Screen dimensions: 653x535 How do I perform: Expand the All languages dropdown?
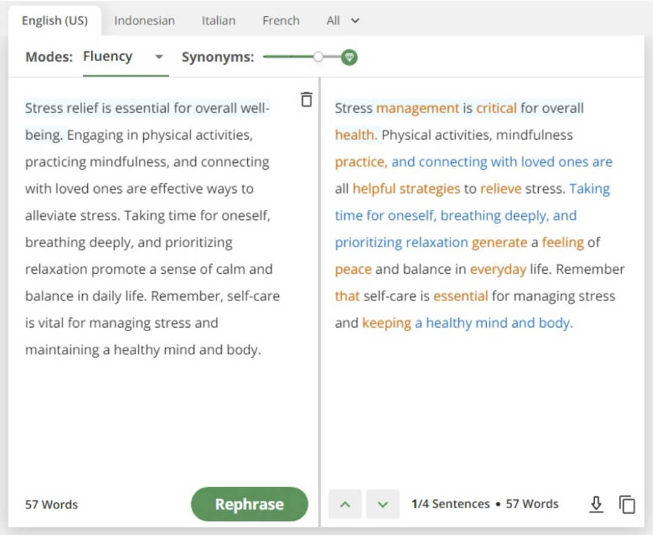tap(343, 21)
